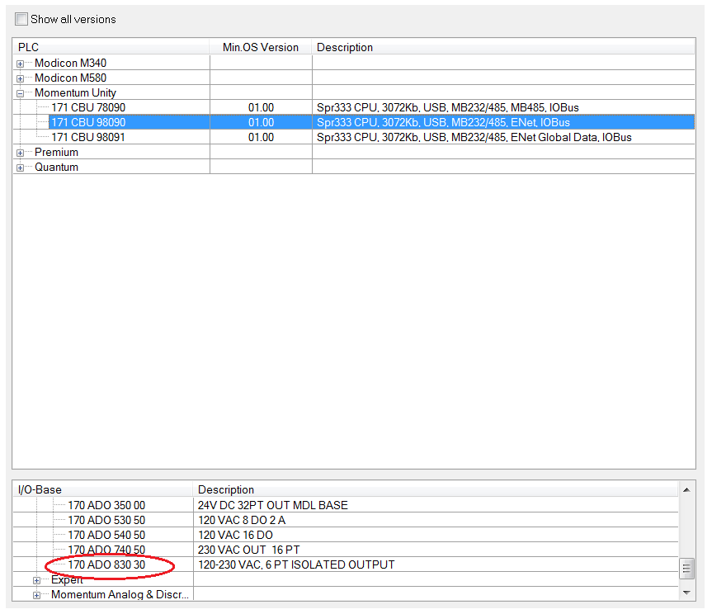Expand the Expert I/O-Base group
The height and width of the screenshot is (614, 712).
[37, 580]
